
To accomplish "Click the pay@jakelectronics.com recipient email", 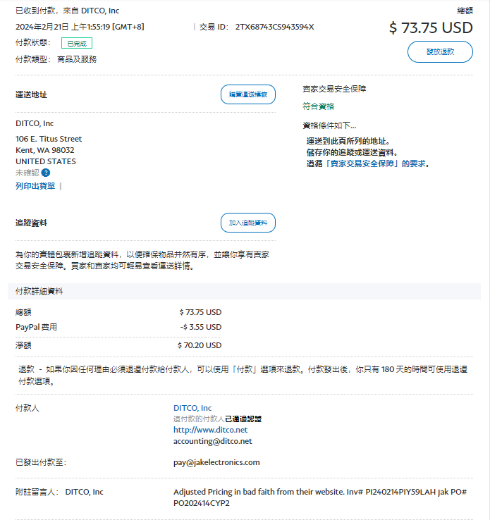I will (x=216, y=462).
